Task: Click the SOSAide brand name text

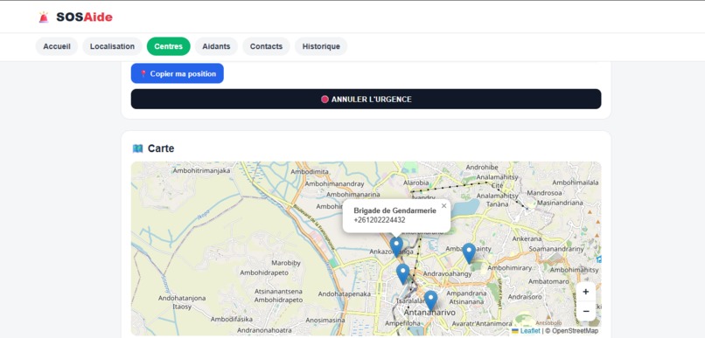Action: 85,17
